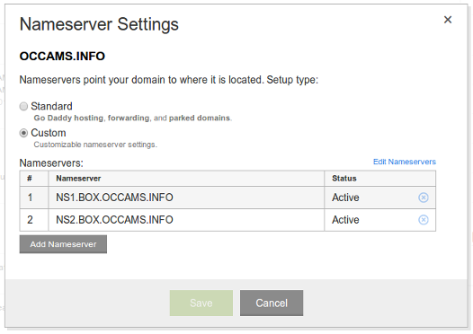This screenshot has height=334, width=473.
Task: Click the # column header
Action: point(34,179)
